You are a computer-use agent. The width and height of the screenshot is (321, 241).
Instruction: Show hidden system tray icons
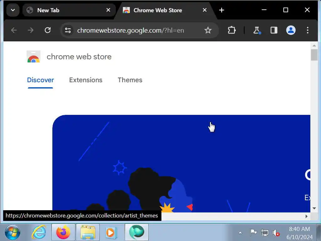coord(240,233)
